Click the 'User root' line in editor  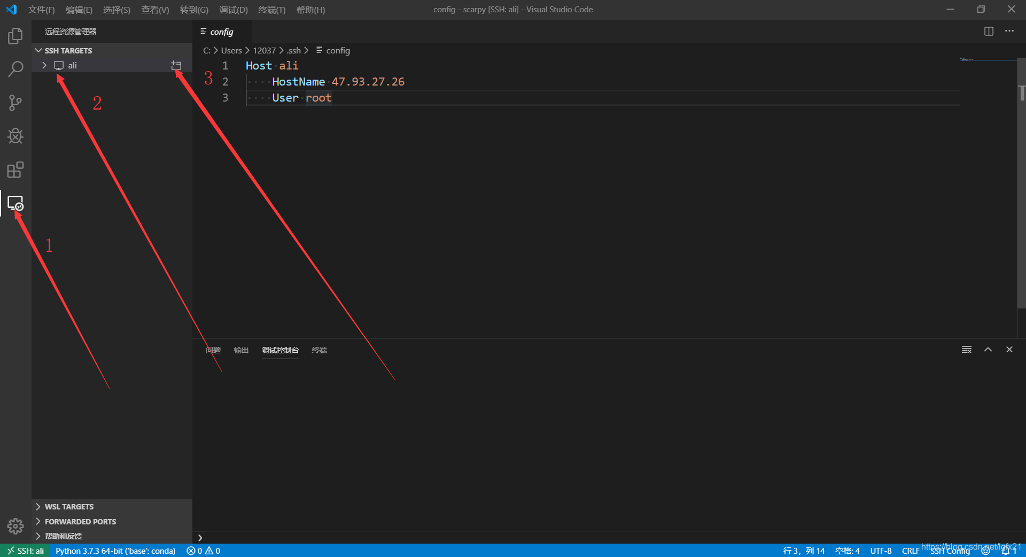pos(302,97)
